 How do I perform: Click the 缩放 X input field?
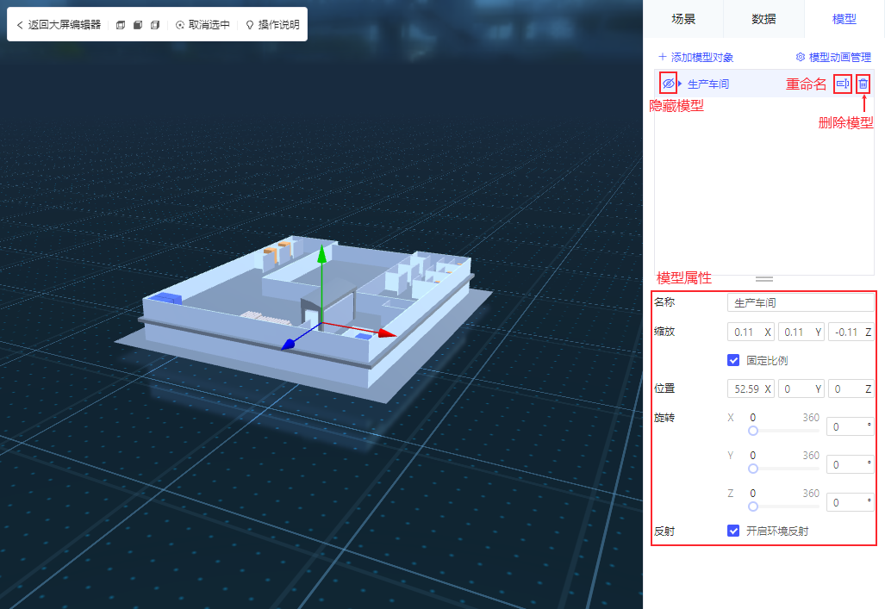(751, 332)
